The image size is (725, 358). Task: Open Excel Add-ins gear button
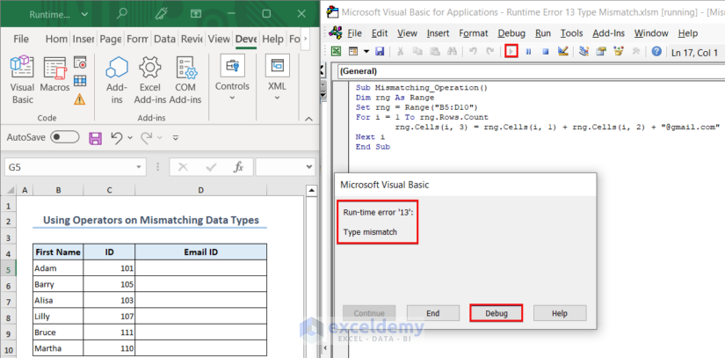point(149,79)
